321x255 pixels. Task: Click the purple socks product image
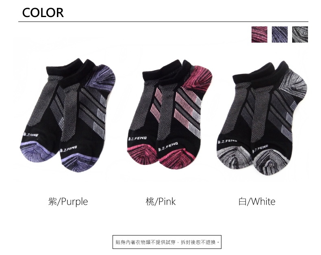67,115
